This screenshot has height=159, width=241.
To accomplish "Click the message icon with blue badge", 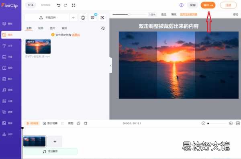I will coord(92,18).
